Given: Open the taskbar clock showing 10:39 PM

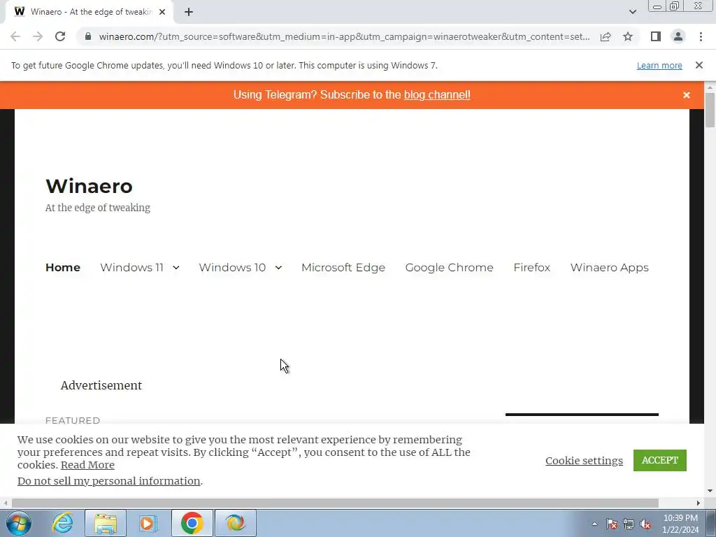Looking at the screenshot, I should pyautogui.click(x=680, y=524).
